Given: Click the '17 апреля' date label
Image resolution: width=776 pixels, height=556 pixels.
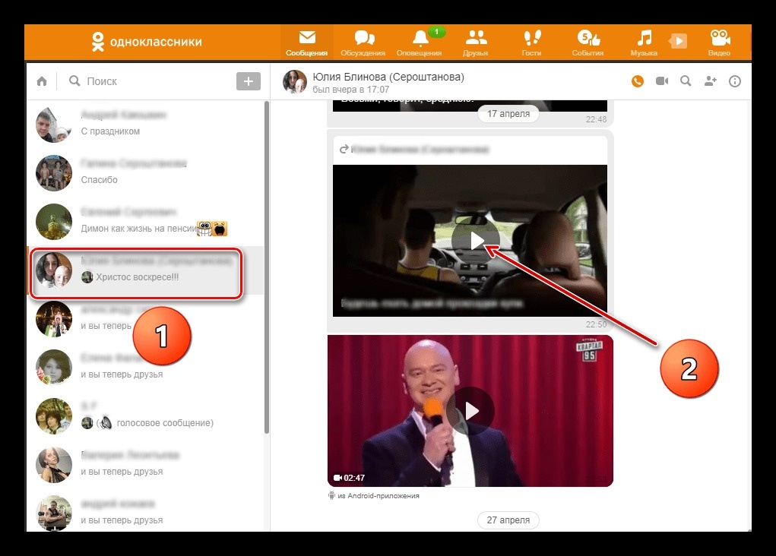Looking at the screenshot, I should coord(508,114).
